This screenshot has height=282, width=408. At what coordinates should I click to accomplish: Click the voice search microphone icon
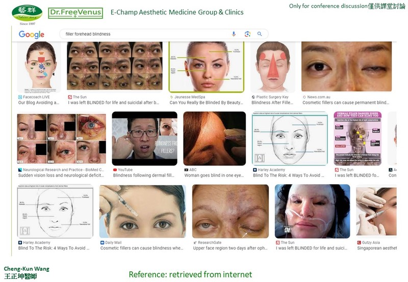(x=234, y=34)
